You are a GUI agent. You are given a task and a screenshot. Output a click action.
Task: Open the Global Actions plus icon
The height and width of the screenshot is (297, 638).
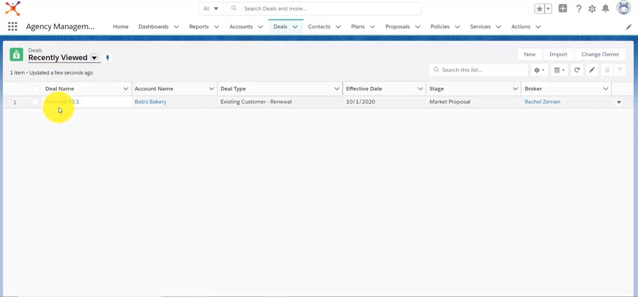coord(563,8)
